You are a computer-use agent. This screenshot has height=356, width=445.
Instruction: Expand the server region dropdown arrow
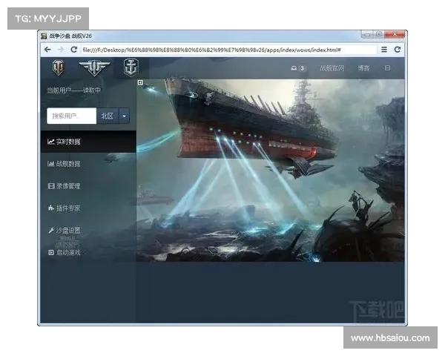124,116
